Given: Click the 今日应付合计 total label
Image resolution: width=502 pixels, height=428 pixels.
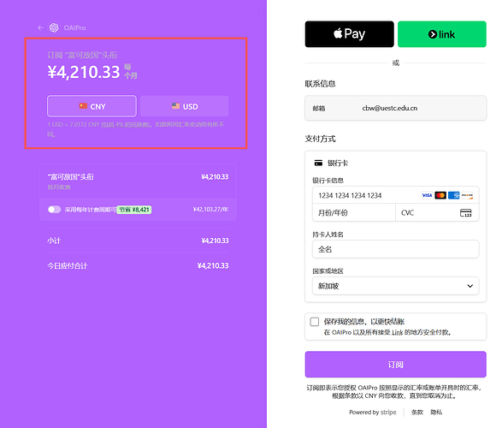Looking at the screenshot, I should coord(68,265).
